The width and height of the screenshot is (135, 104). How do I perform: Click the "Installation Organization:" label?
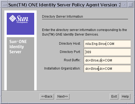tap(62, 68)
